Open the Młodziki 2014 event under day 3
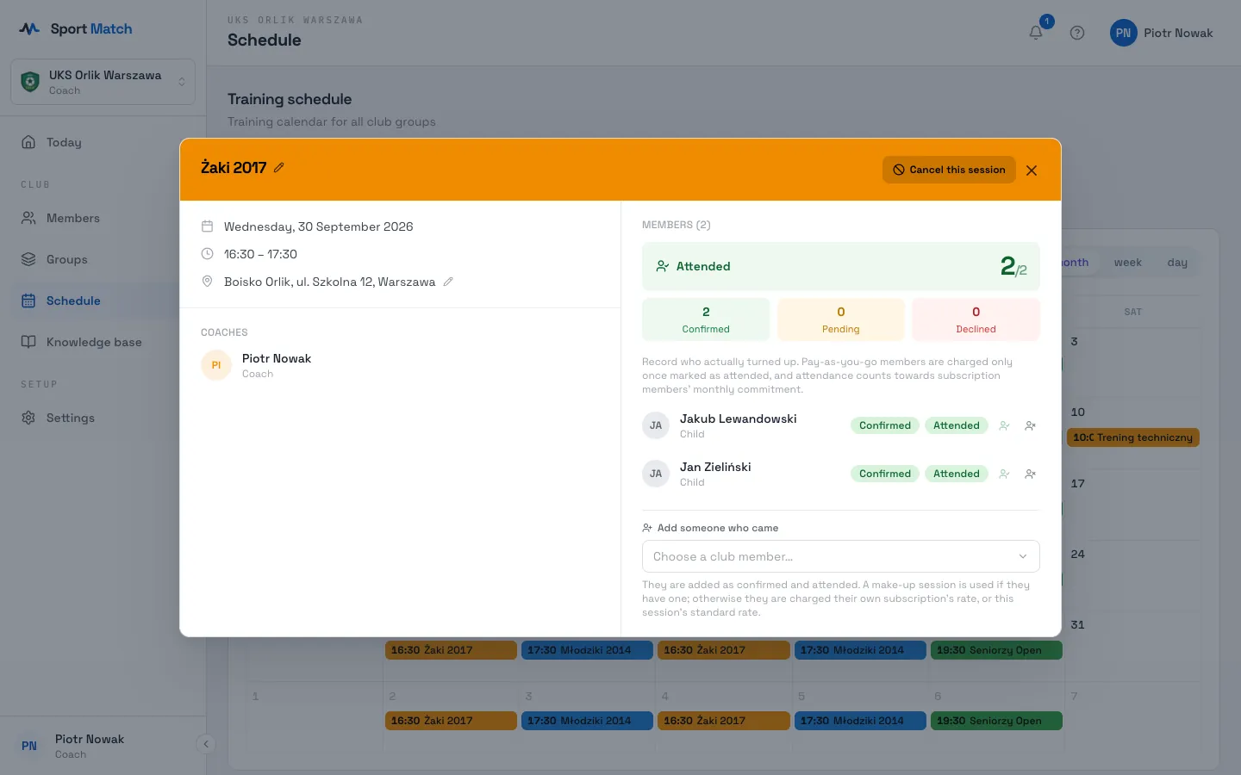This screenshot has height=775, width=1241. [587, 721]
